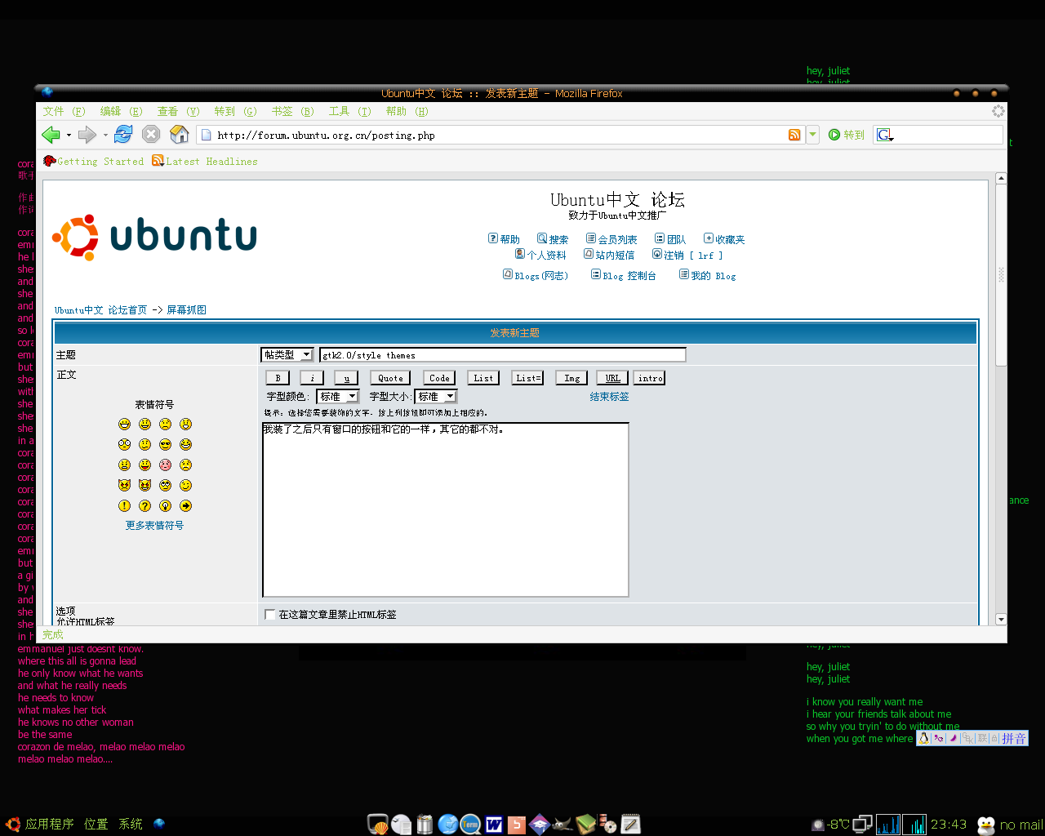
Task: Click the weather temperature -8°C applet
Action: pyautogui.click(x=830, y=825)
